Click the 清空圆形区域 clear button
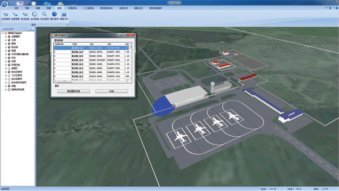Viewport: 339px width, 191px height. [x=74, y=91]
